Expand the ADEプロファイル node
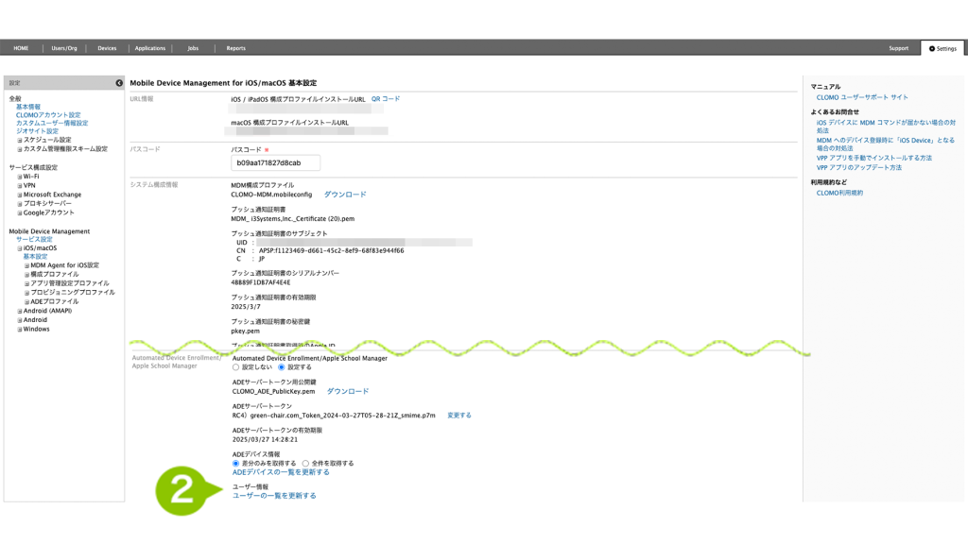 [27, 302]
